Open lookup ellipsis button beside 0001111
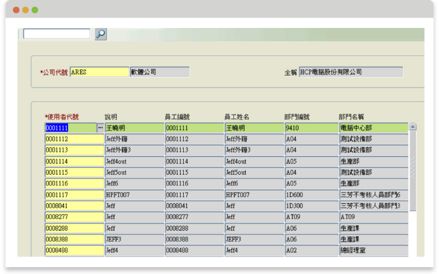This screenshot has width=439, height=274. [x=100, y=128]
